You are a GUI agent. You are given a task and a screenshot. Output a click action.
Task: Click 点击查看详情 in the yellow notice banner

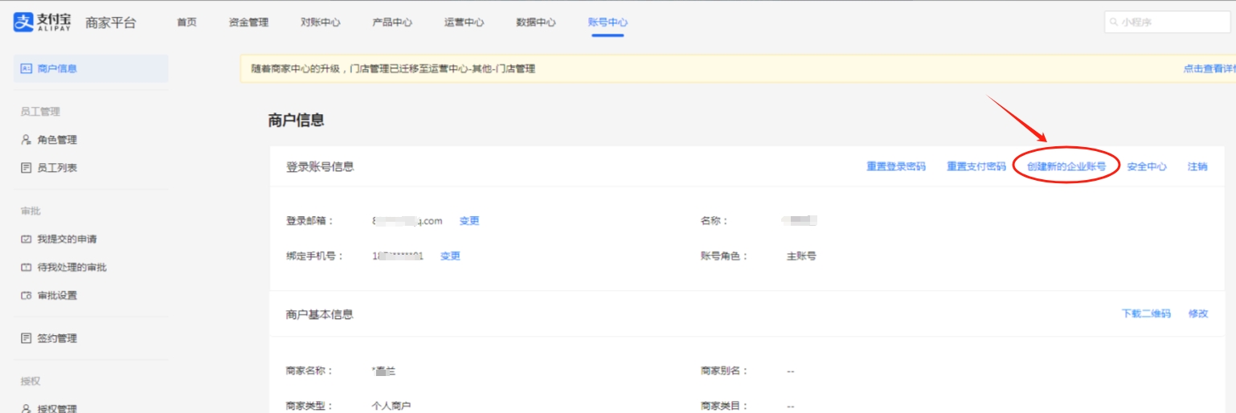click(x=1209, y=69)
